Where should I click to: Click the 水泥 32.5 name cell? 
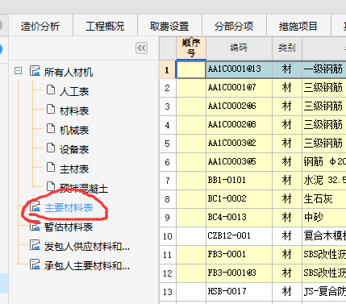point(324,181)
